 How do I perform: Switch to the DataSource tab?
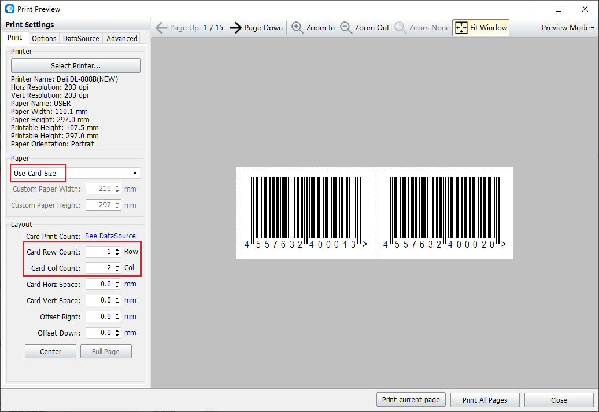pyautogui.click(x=81, y=39)
